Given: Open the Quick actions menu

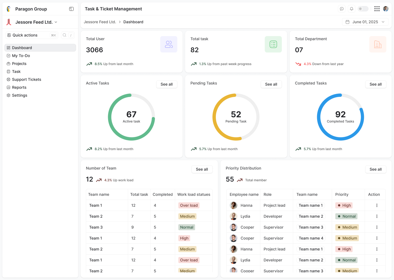Looking at the screenshot, I should [31, 35].
